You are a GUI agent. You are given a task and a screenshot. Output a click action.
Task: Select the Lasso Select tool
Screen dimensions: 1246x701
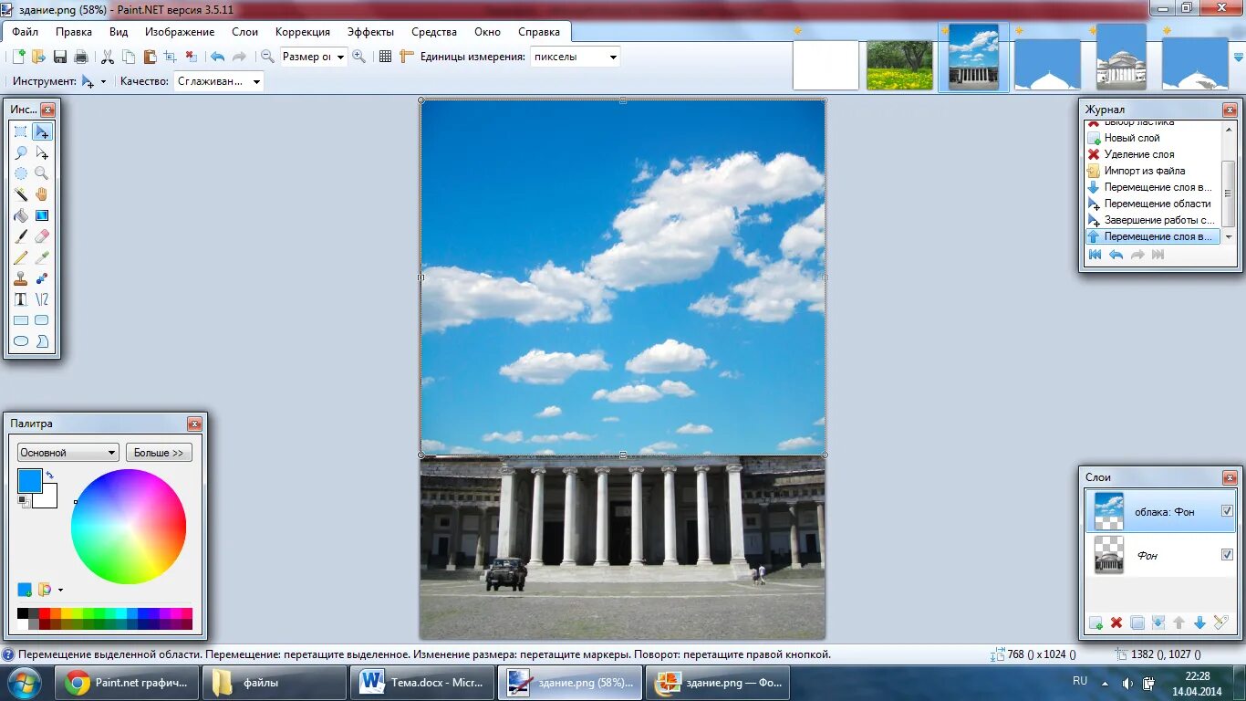[21, 152]
